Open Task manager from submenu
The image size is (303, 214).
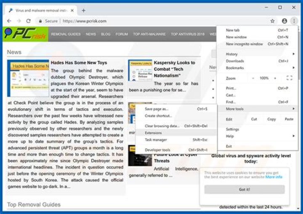click(x=176, y=140)
